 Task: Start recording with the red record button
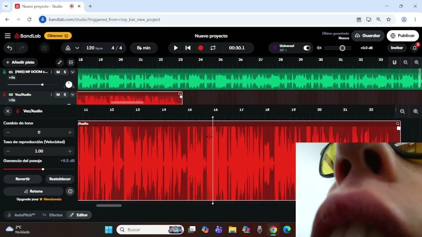click(200, 48)
